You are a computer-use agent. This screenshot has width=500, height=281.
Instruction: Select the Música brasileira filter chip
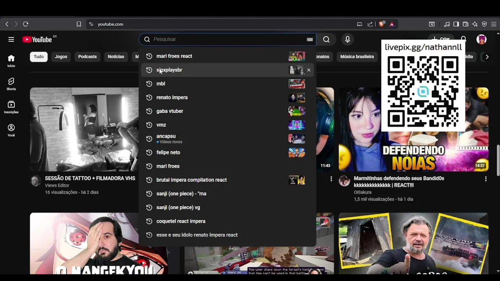[x=357, y=57]
